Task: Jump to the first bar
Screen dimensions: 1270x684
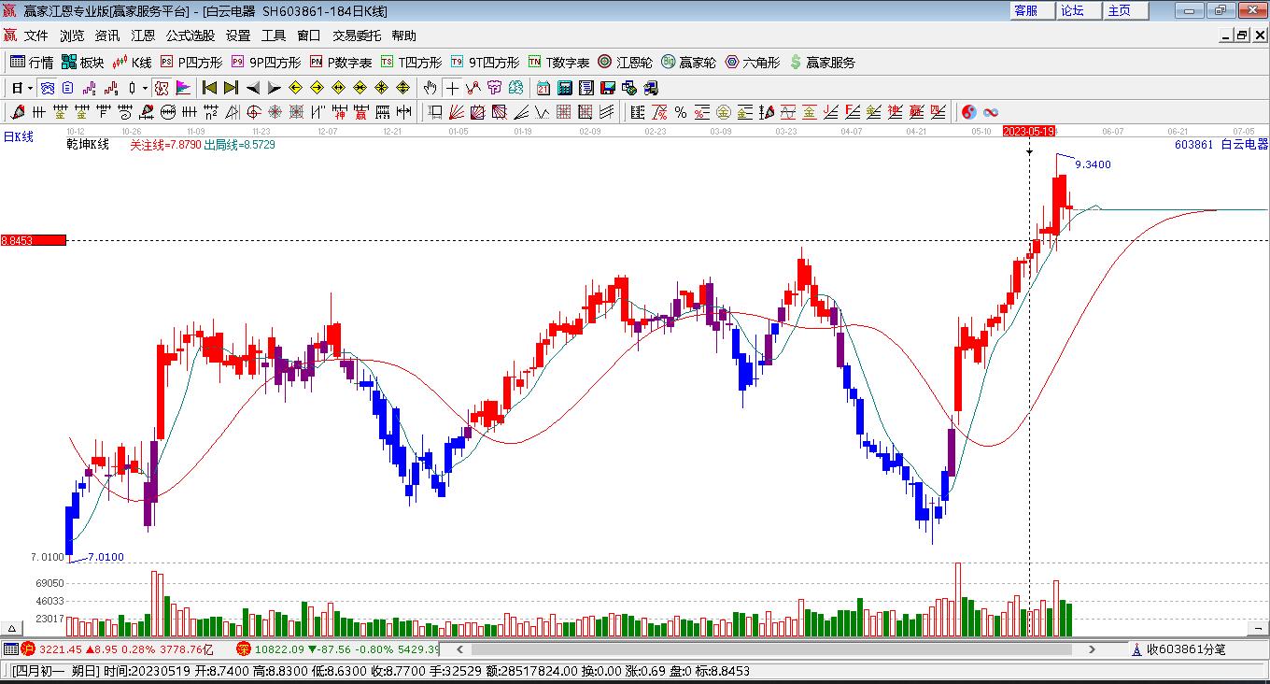Action: tap(210, 88)
